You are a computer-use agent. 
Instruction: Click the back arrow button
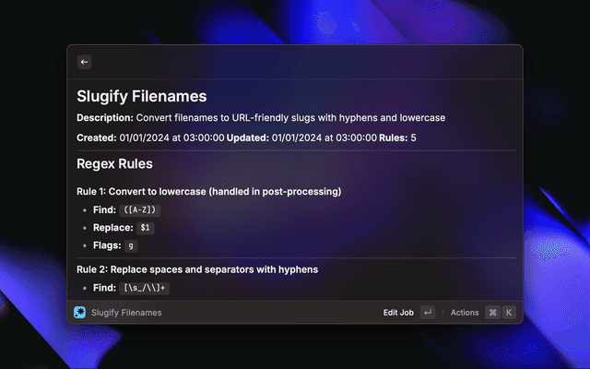pyautogui.click(x=85, y=62)
